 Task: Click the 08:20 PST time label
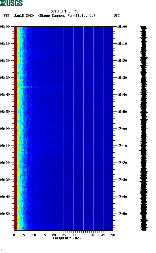point(5,61)
